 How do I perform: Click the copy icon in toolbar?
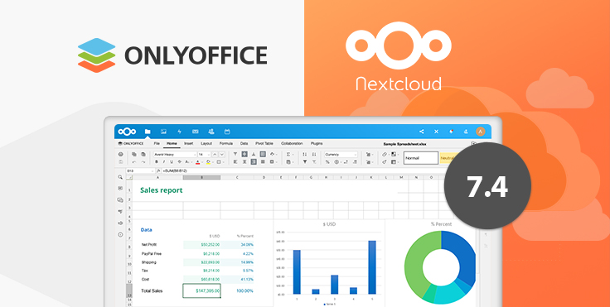click(x=134, y=154)
